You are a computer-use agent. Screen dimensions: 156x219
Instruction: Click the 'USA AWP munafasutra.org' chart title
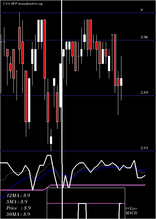[23, 4]
